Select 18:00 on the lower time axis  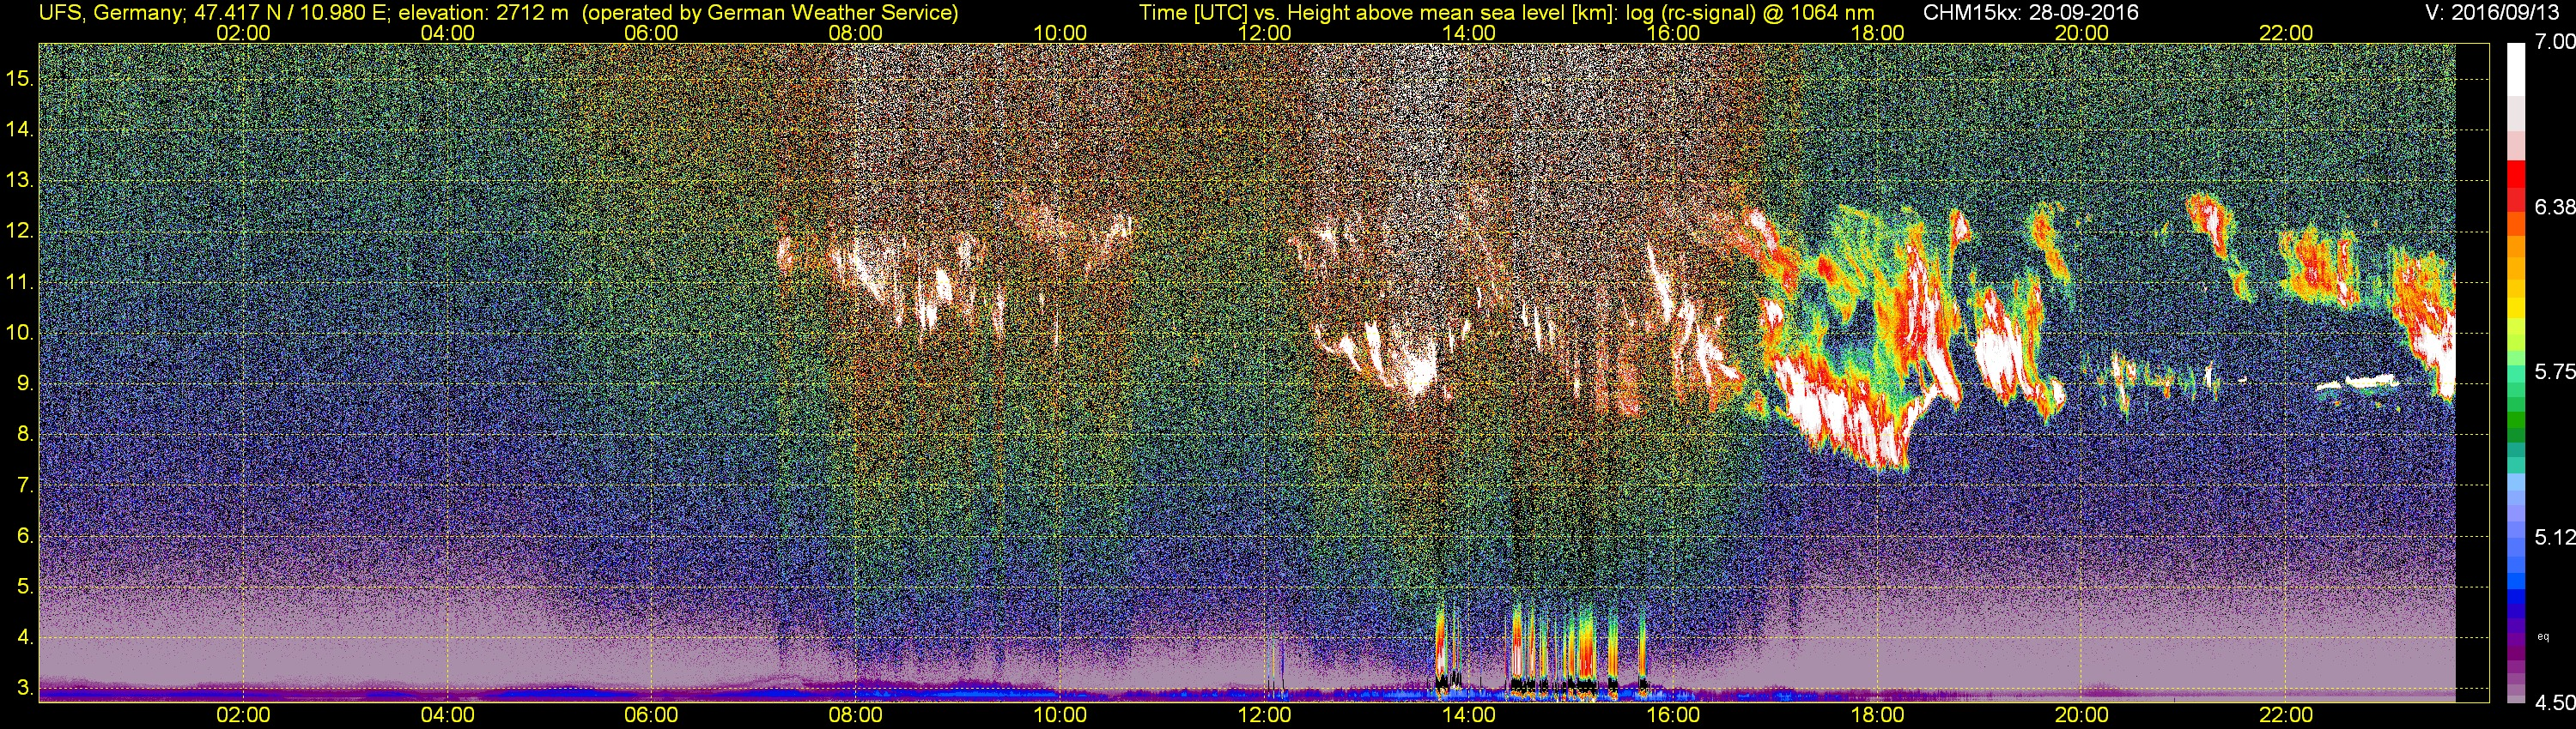click(1877, 715)
